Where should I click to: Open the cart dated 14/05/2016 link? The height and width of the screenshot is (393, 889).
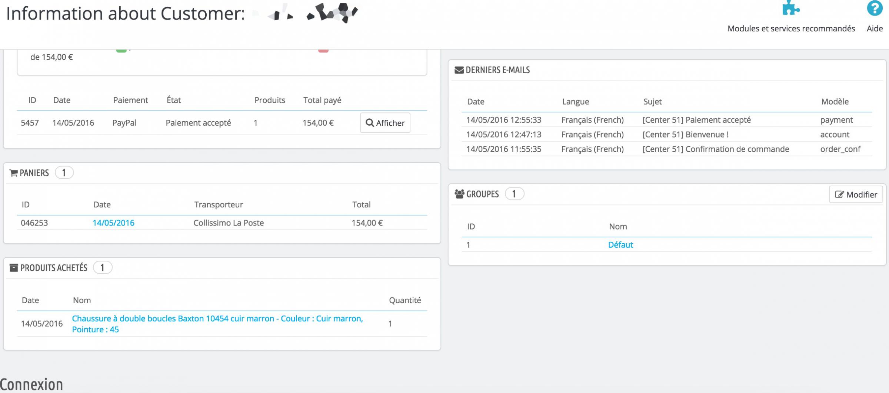tap(113, 223)
